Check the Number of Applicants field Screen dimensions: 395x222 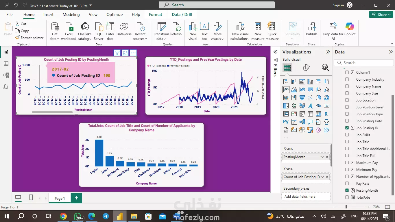coord(347,176)
